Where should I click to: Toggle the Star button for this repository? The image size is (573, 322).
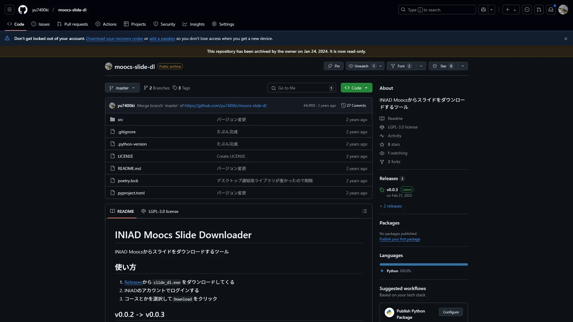pos(443,66)
